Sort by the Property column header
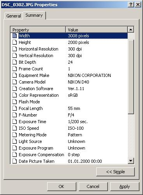Viewport: 143px width, 195px height. [x=38, y=30]
